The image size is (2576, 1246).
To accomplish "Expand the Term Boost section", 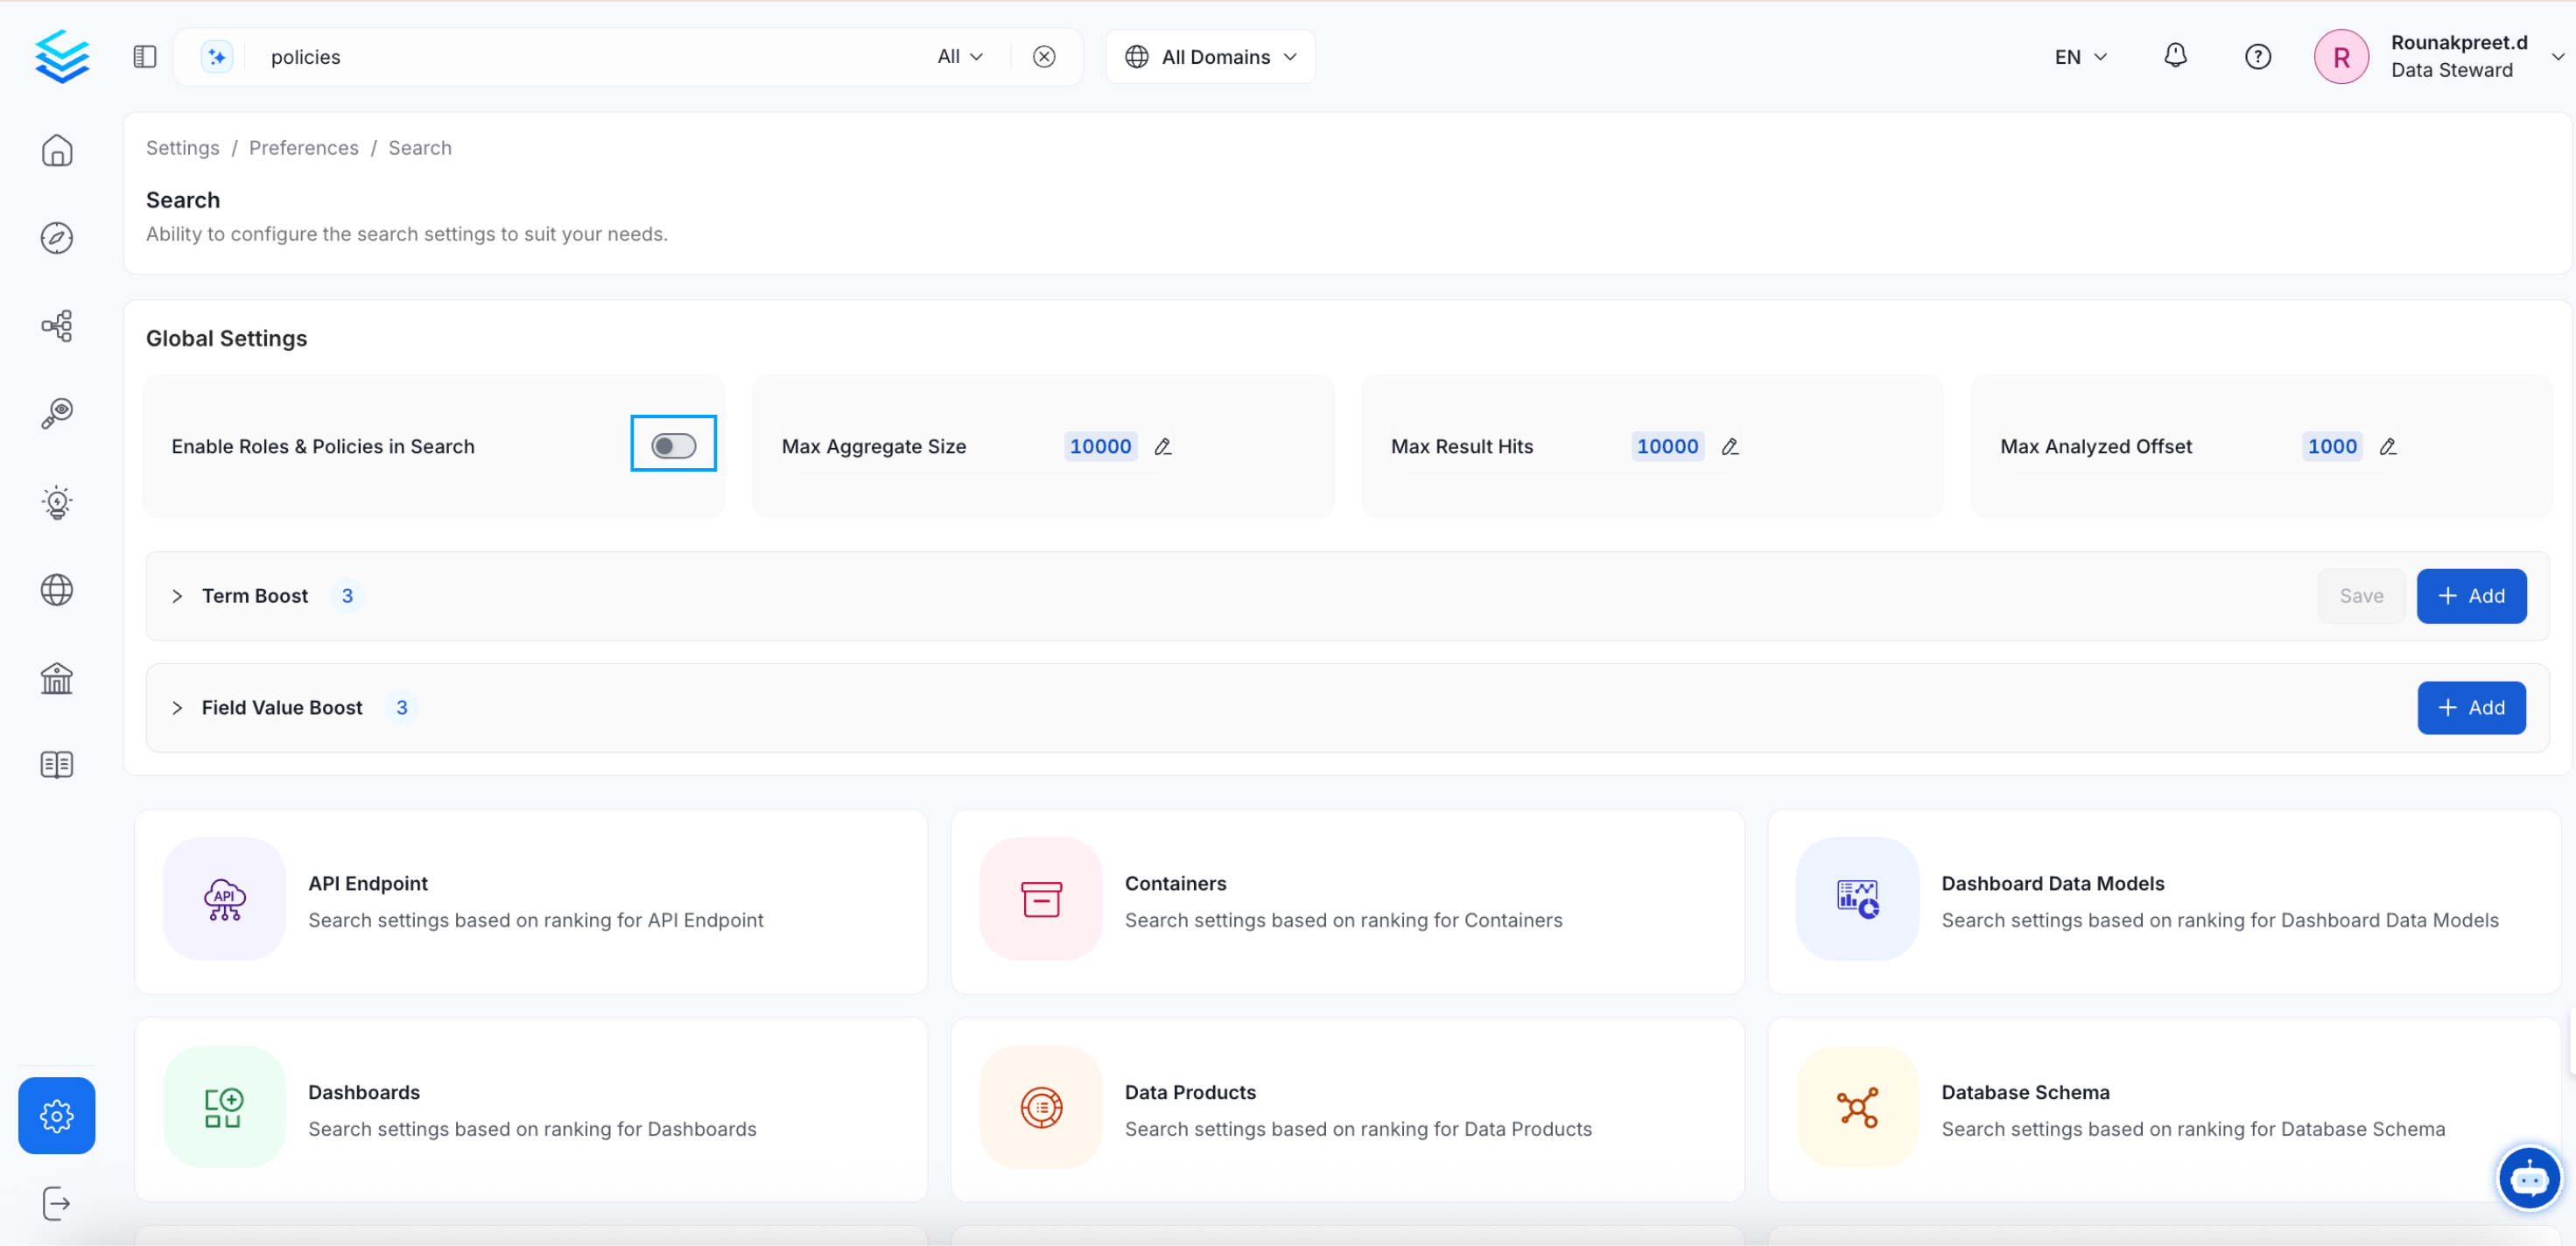I will [x=178, y=596].
